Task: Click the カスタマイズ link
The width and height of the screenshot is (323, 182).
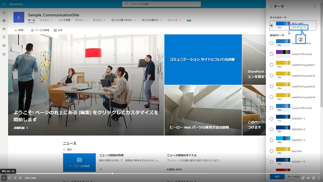Action: coord(299,27)
